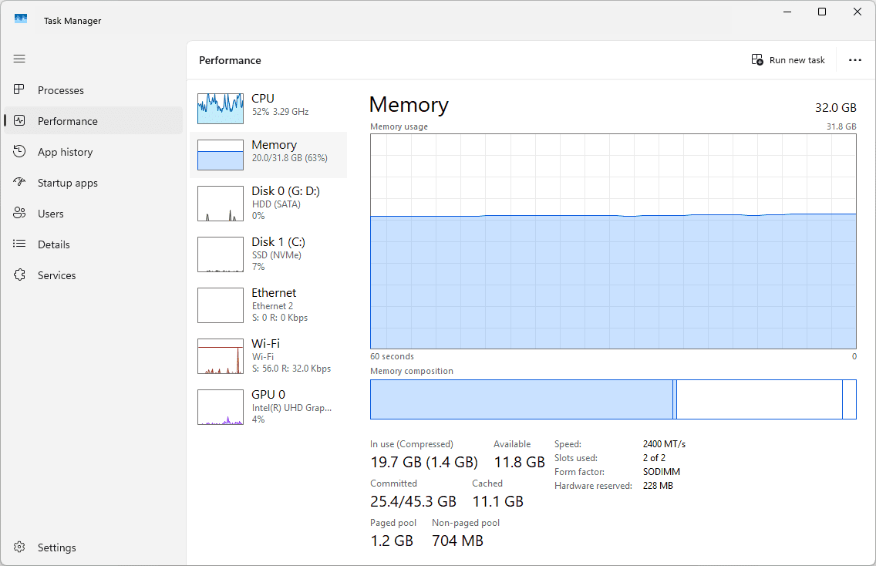The height and width of the screenshot is (566, 876).
Task: Click the Memory usage graph
Action: coord(613,241)
